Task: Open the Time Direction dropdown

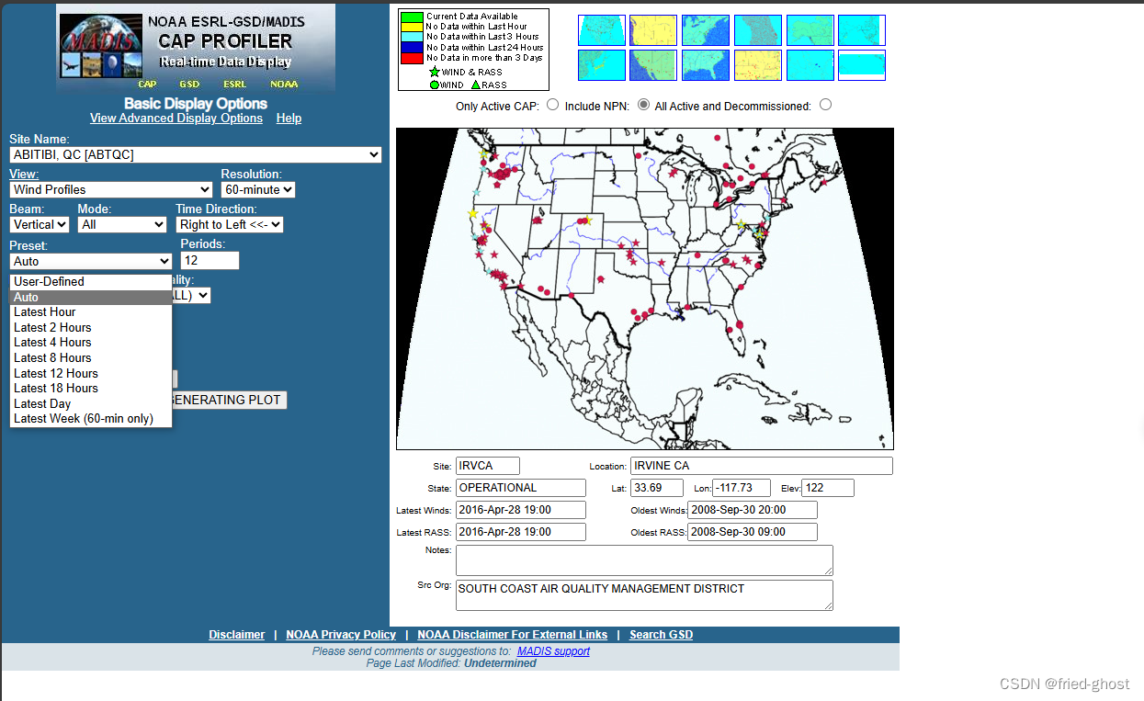Action: pos(230,224)
